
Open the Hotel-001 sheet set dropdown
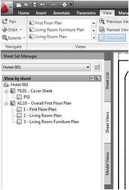click(46, 67)
